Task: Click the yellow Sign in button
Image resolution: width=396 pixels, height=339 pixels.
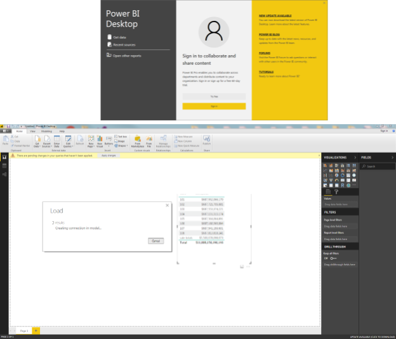Action: point(214,106)
